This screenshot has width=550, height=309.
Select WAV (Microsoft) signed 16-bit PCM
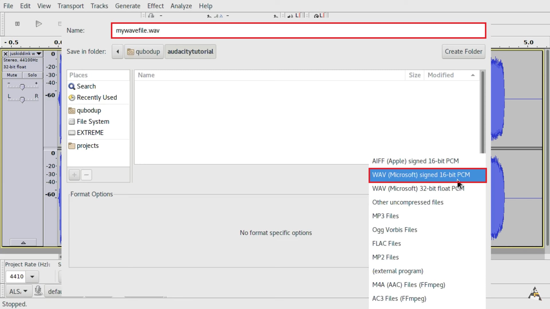tap(427, 175)
